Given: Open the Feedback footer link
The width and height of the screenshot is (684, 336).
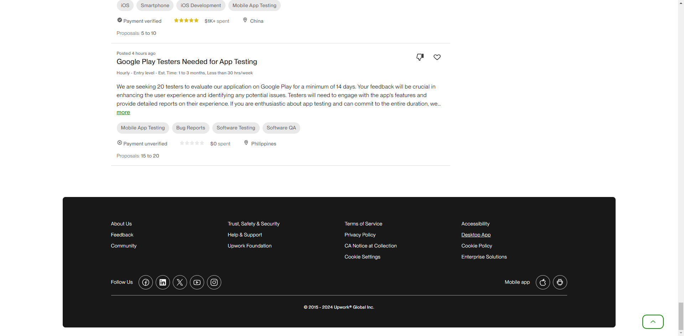Looking at the screenshot, I should coord(122,235).
